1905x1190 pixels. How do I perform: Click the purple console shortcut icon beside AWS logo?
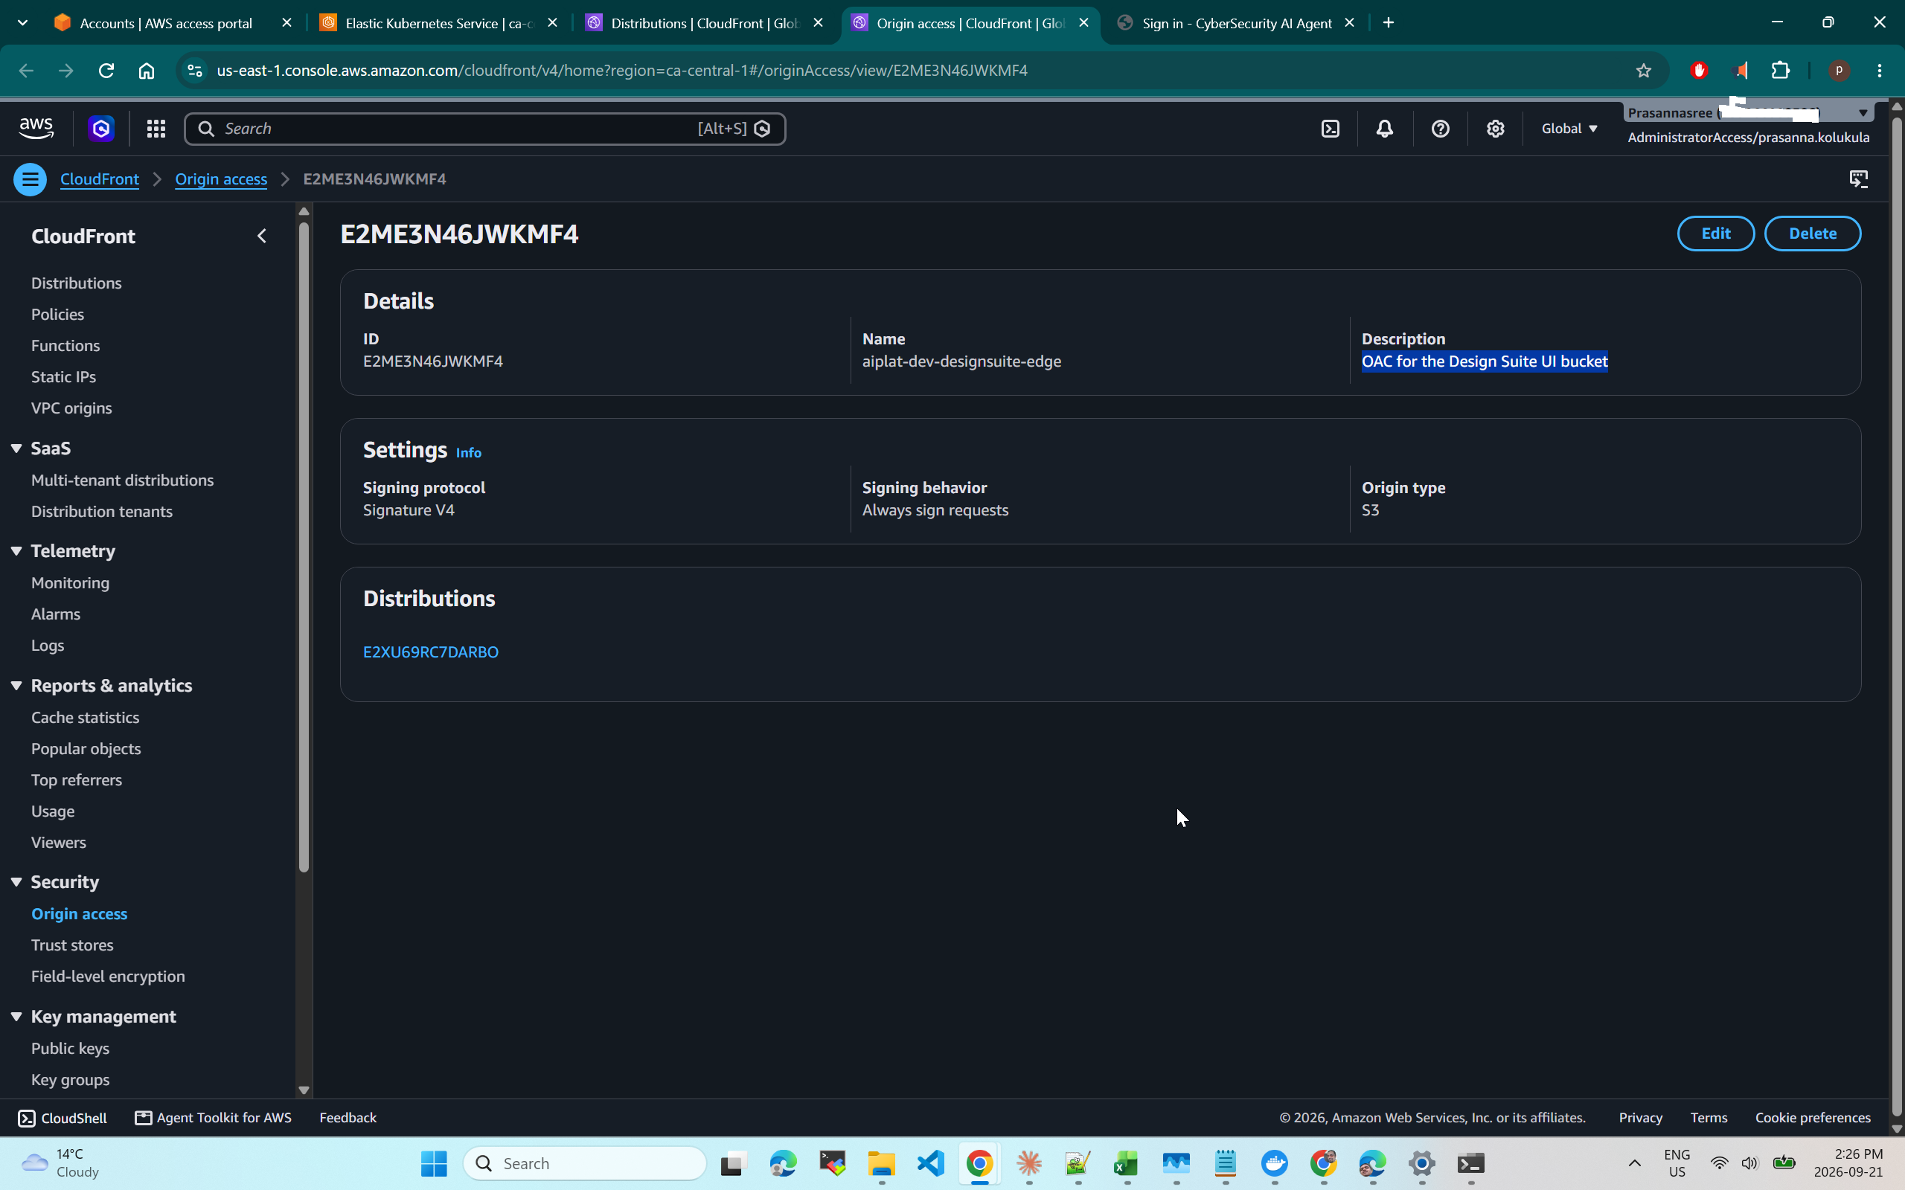click(x=100, y=128)
